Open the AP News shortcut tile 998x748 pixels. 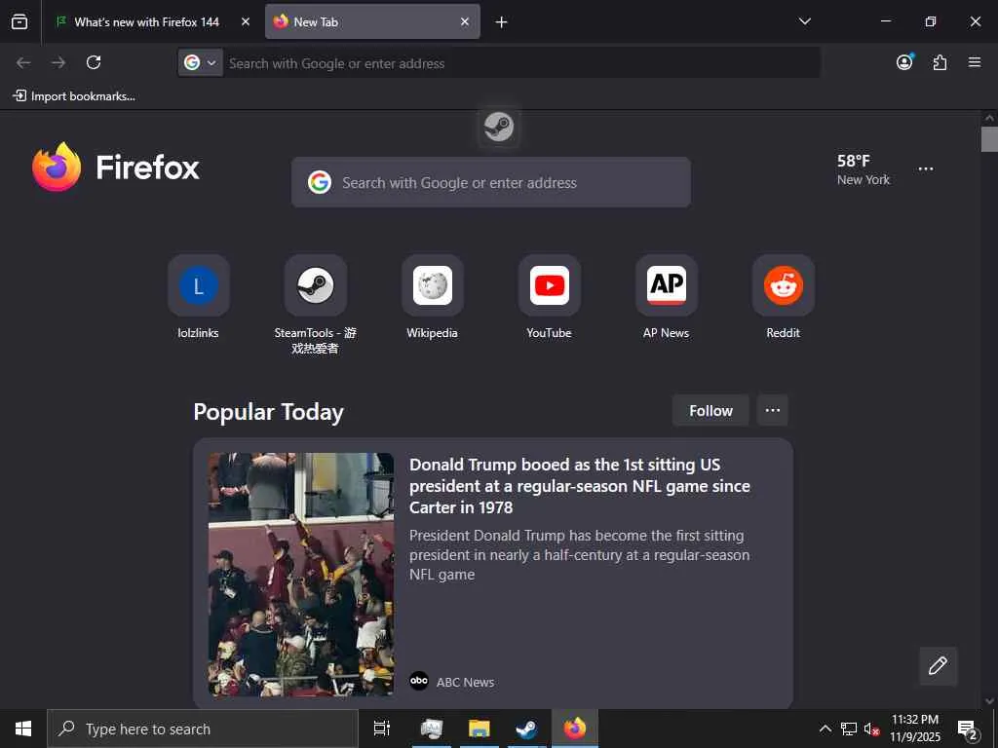point(667,285)
